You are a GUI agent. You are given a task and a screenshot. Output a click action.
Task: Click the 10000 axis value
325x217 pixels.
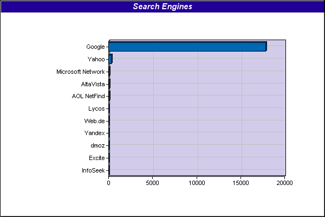tap(197, 183)
